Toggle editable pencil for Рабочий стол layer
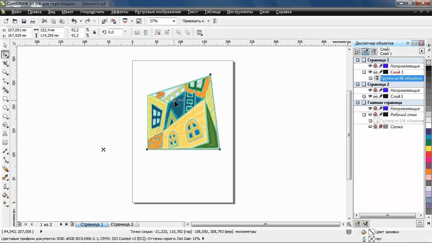The image size is (432, 243). tap(380, 115)
